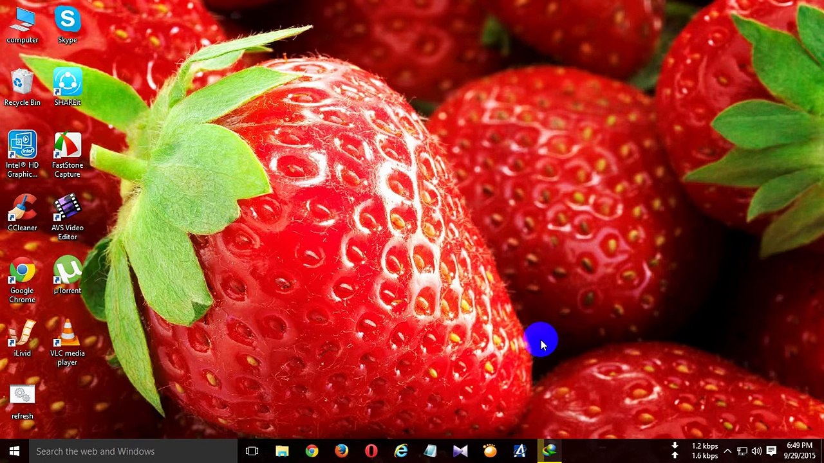Open the Windows Start menu
The image size is (824, 463).
click(14, 451)
